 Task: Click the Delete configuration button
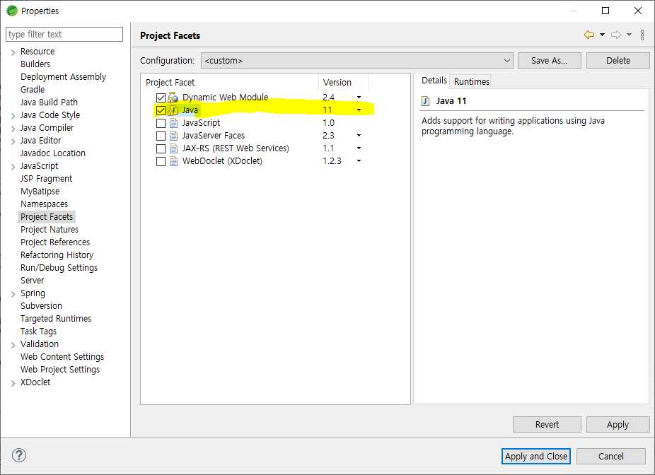618,61
